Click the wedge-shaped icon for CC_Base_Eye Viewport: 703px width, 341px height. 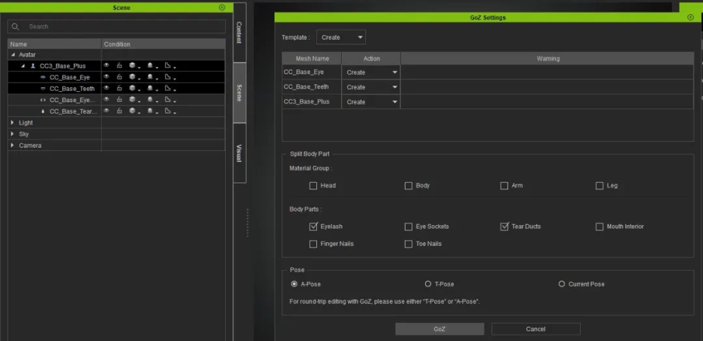click(x=167, y=77)
